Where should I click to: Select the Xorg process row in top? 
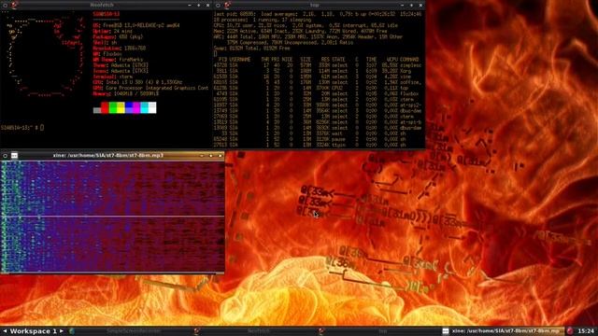point(319,71)
